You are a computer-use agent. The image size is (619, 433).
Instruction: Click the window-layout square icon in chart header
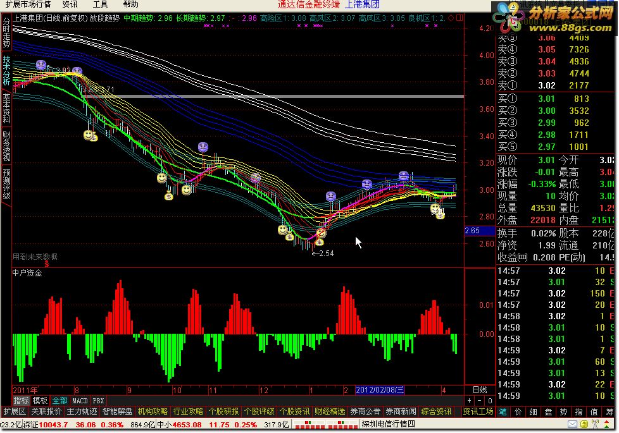(x=460, y=18)
